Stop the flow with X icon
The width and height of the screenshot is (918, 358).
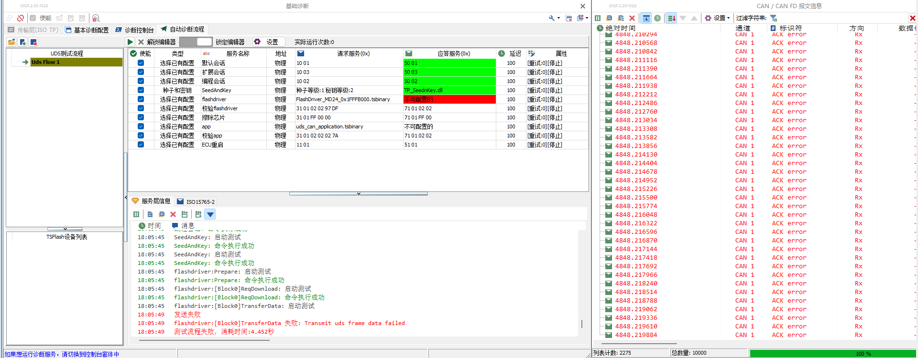tap(141, 42)
